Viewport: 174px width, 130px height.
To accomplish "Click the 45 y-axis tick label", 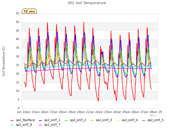I will [x=17, y=31].
